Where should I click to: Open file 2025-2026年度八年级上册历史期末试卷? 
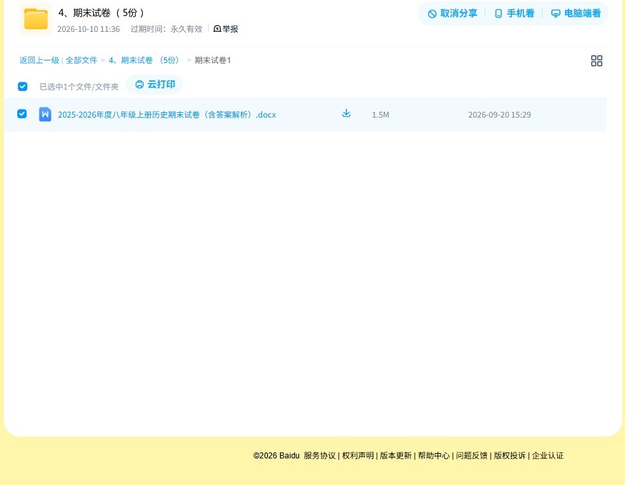[x=167, y=115]
